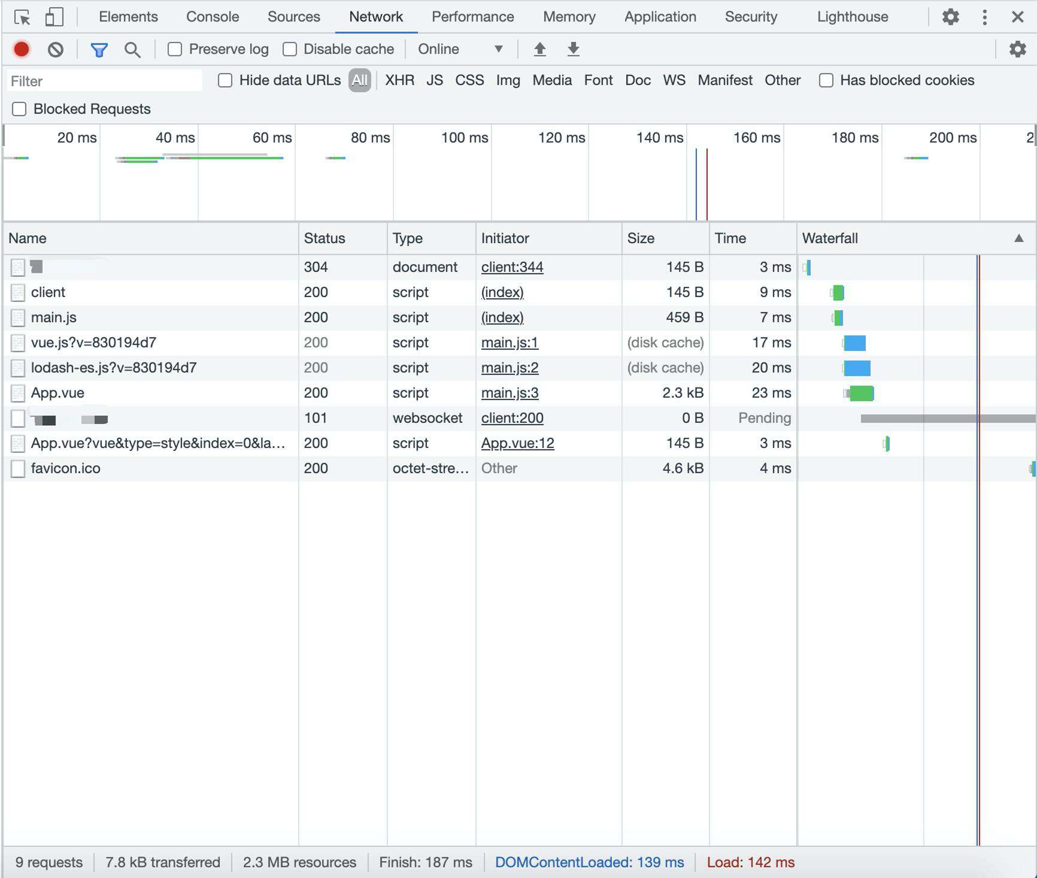1037x878 pixels.
Task: Open the Online throttling dropdown
Action: click(x=460, y=49)
